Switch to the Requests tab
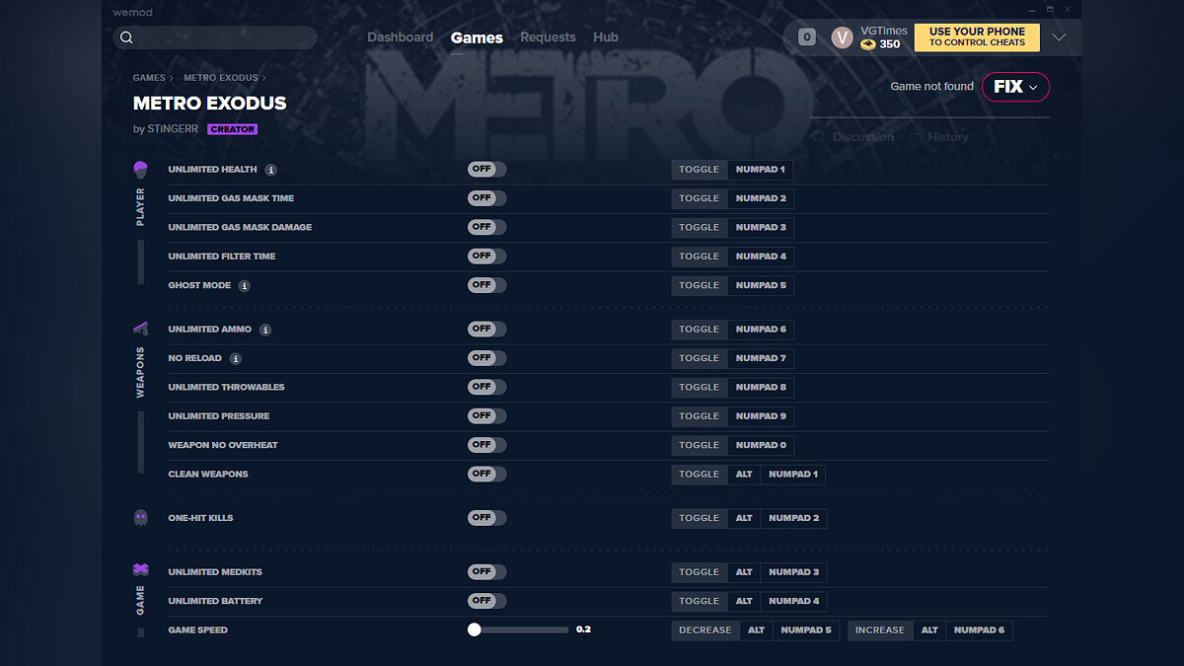 click(x=548, y=37)
